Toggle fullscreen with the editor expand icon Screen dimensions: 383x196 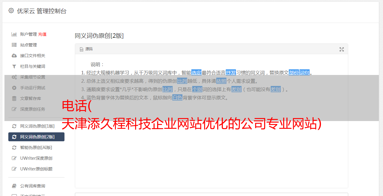pyautogui.click(x=342, y=49)
